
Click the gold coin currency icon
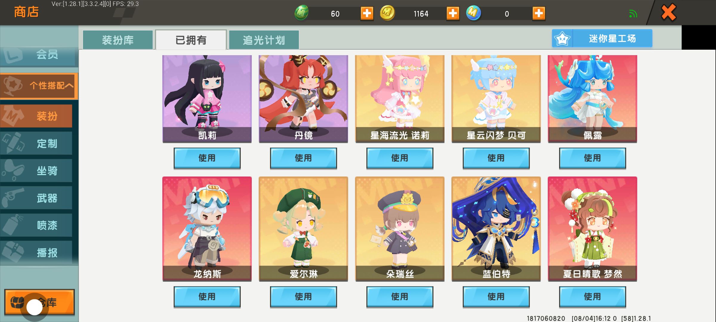387,13
